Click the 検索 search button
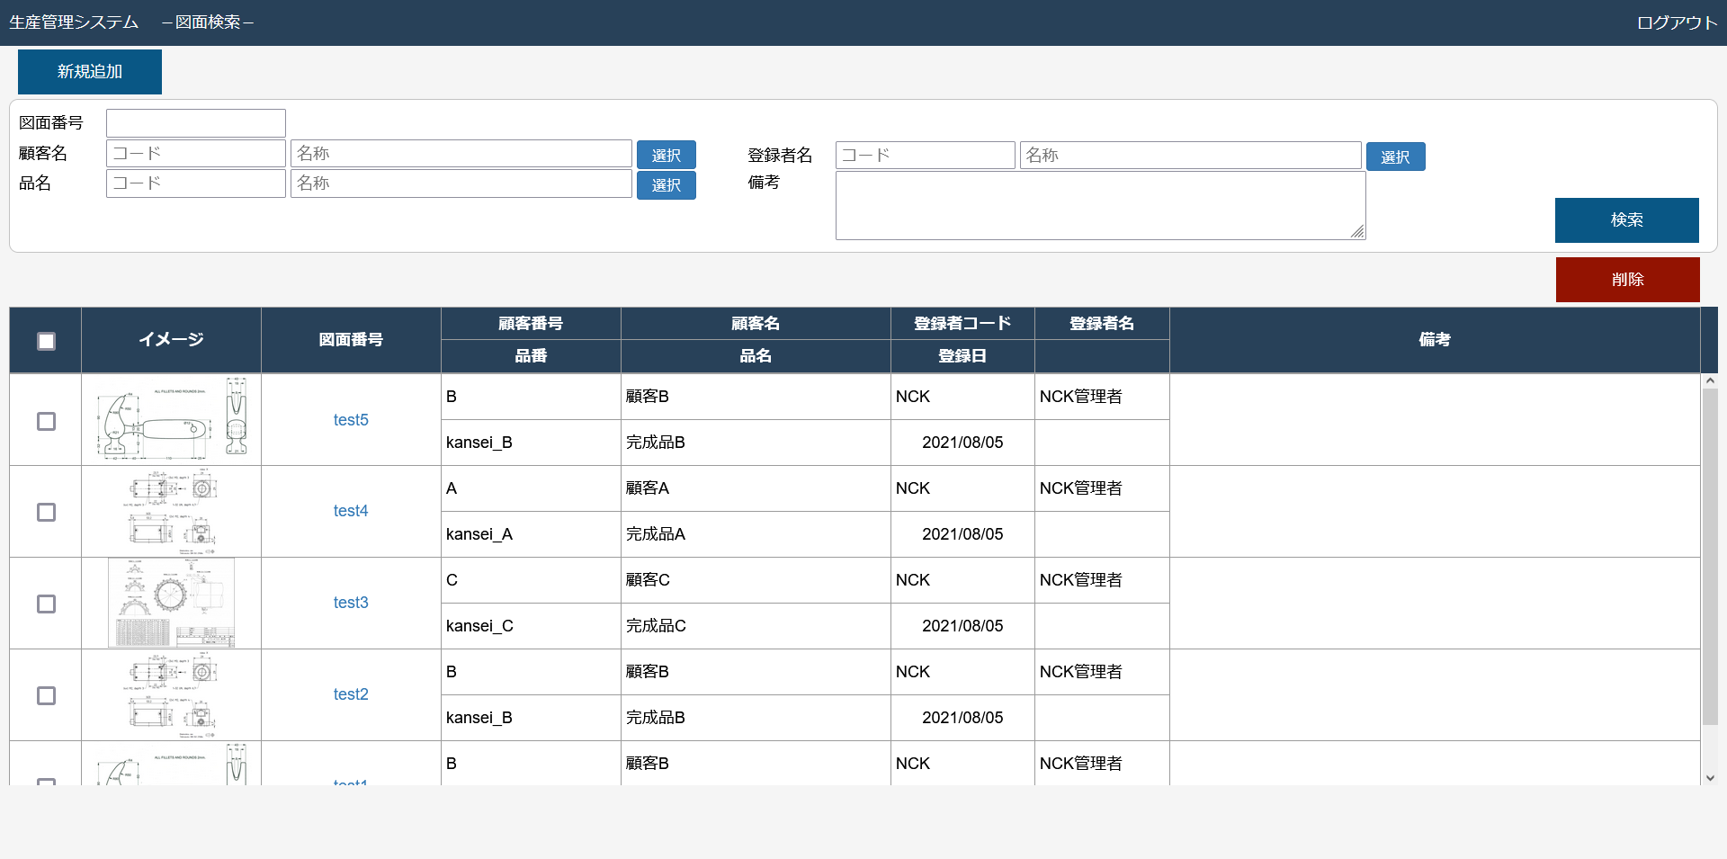Screen dimensions: 1727x859 click(1626, 220)
